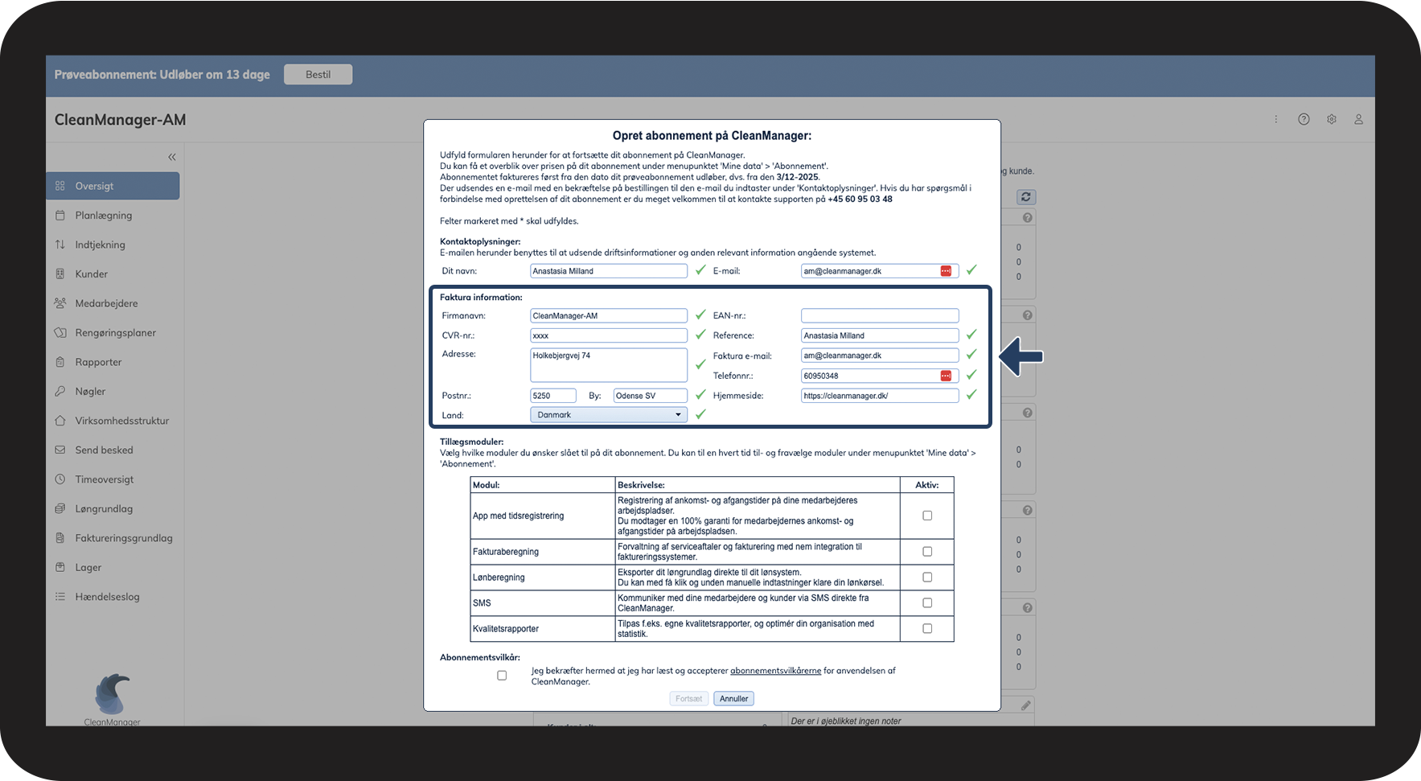The width and height of the screenshot is (1421, 781).
Task: Click the Virksomhedsstruktur house icon
Action: click(x=60, y=421)
